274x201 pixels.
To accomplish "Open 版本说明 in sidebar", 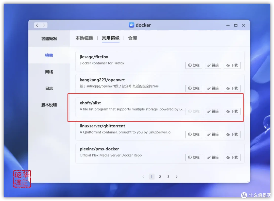I will click(x=49, y=105).
